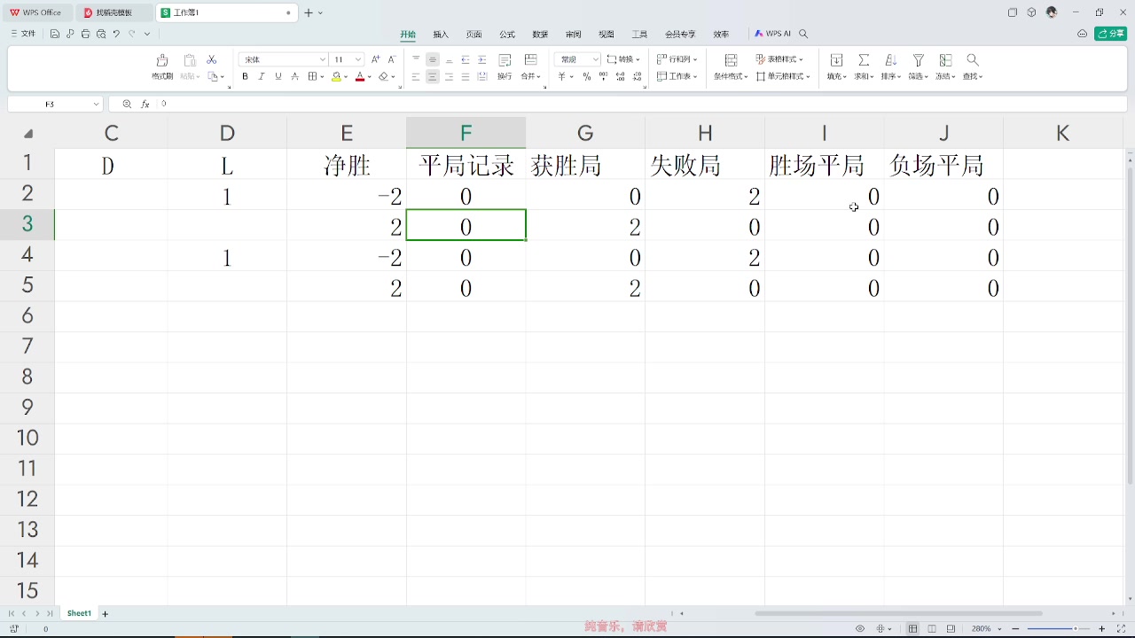1135x638 pixels.
Task: Toggle middle vertical alignment
Action: tap(433, 59)
